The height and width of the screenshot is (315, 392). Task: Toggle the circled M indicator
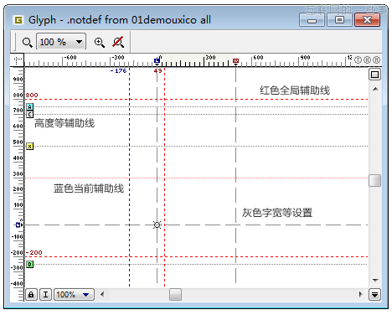(x=376, y=59)
